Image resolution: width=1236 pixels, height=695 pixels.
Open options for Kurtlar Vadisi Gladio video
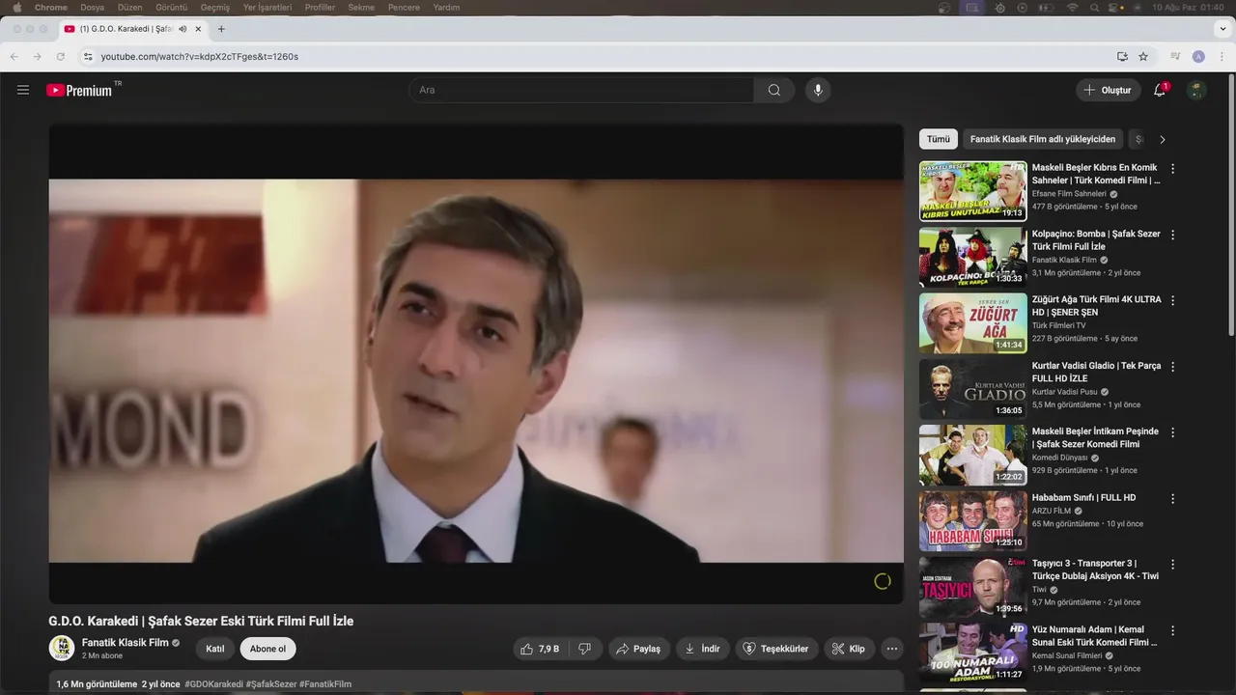tap(1172, 367)
